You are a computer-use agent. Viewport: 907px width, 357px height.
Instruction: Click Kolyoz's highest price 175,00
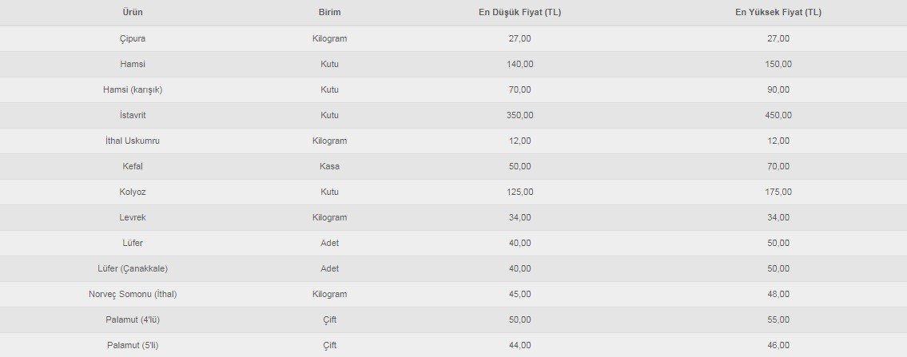(x=778, y=192)
